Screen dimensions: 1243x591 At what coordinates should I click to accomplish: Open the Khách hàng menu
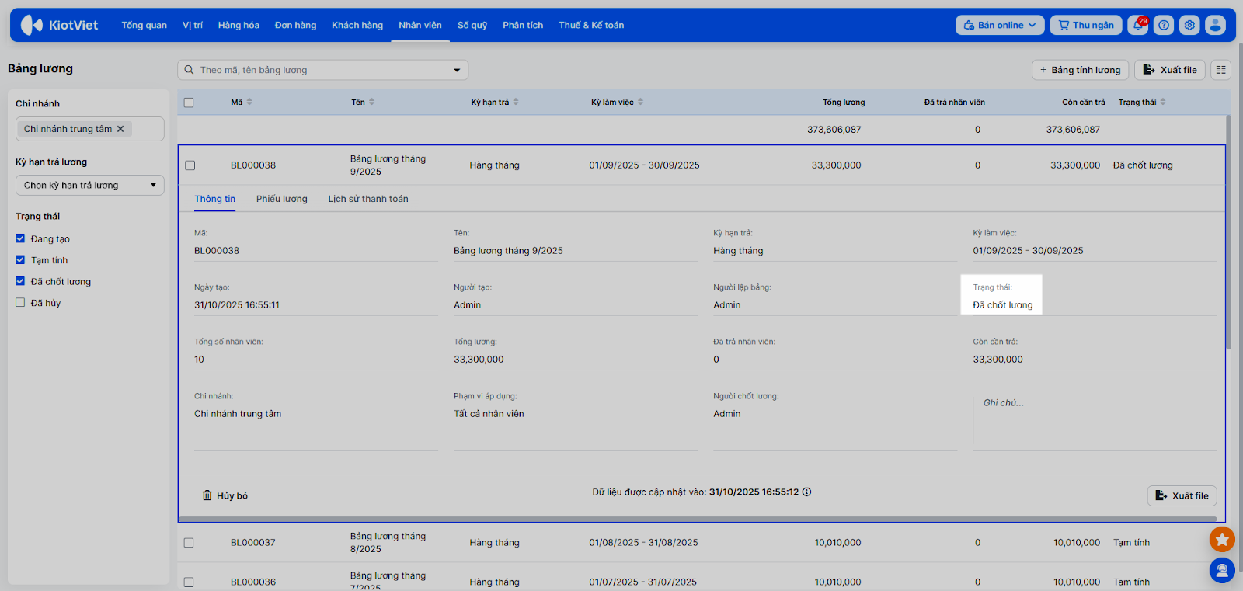tap(357, 25)
